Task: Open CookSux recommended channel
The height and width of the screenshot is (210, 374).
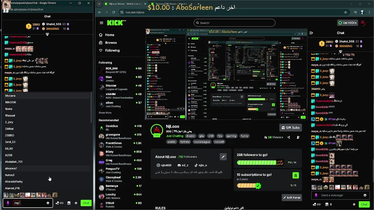Action: click(x=120, y=127)
